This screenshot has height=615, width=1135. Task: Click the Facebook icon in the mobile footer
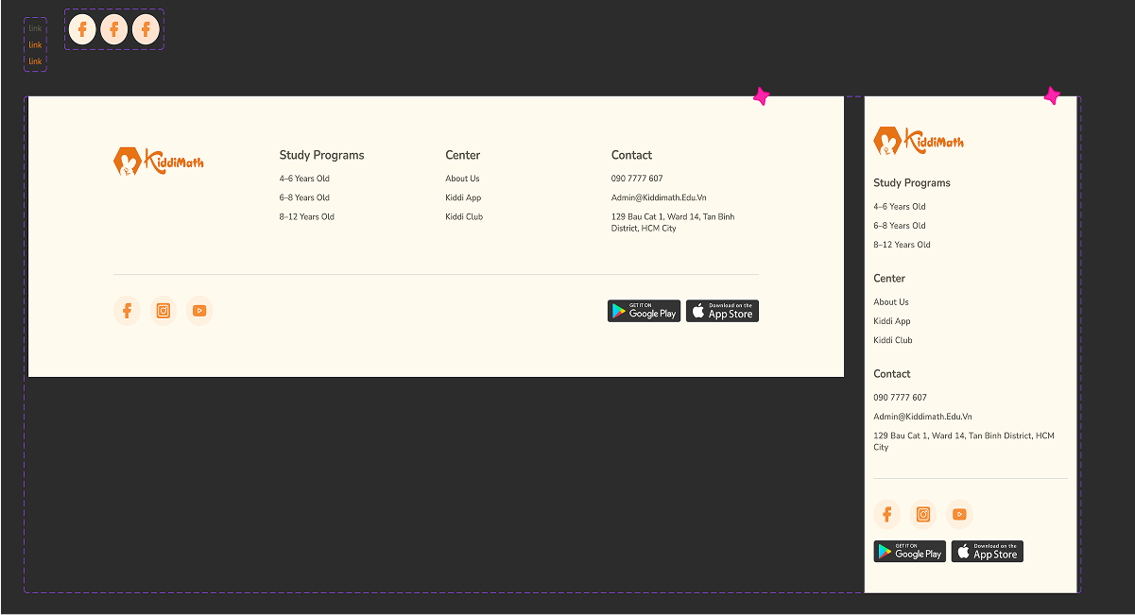tap(887, 514)
